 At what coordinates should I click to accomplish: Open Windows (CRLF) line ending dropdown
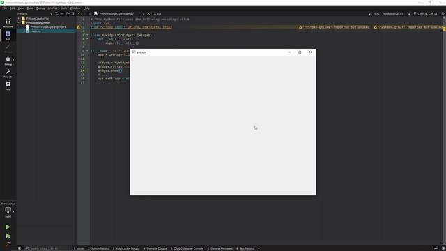pos(396,13)
